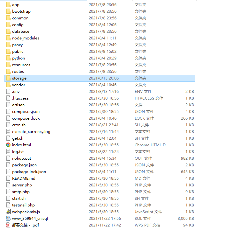Click the type 'ENV 文件' entry
Screen dimensions: 225x230
click(143, 91)
